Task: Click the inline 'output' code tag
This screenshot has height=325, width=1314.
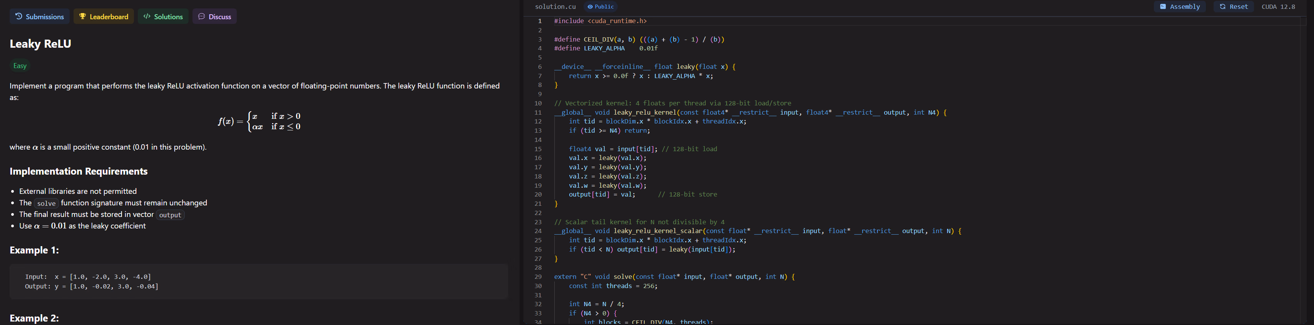Action: pyautogui.click(x=170, y=215)
